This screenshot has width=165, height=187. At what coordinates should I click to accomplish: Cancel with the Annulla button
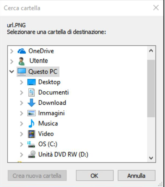137,175
